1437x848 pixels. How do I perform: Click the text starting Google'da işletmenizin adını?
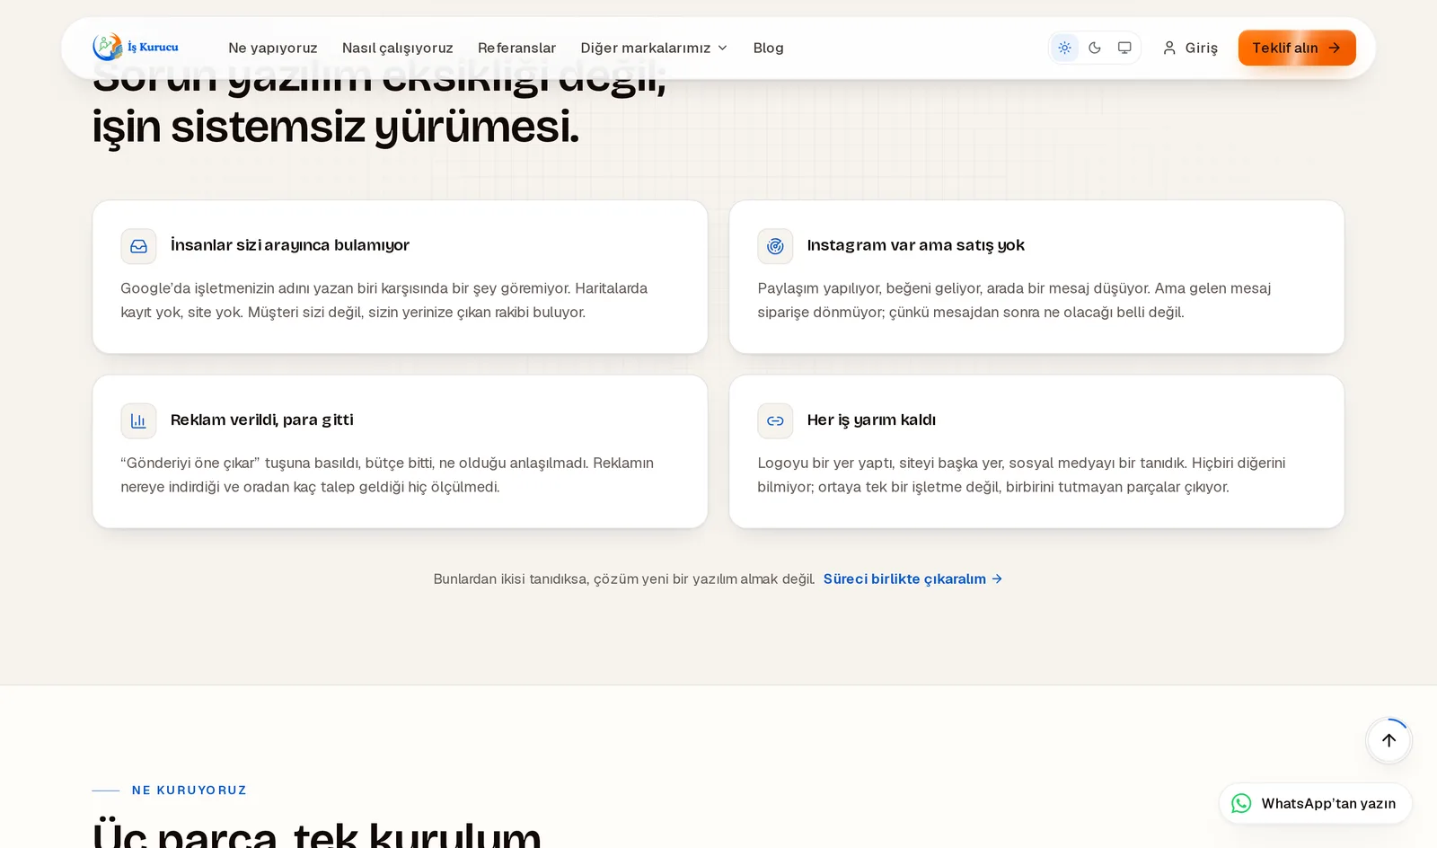click(384, 300)
